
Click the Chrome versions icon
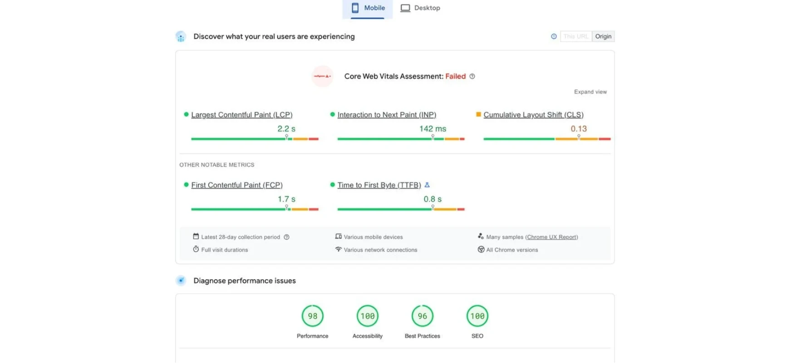[x=481, y=250]
